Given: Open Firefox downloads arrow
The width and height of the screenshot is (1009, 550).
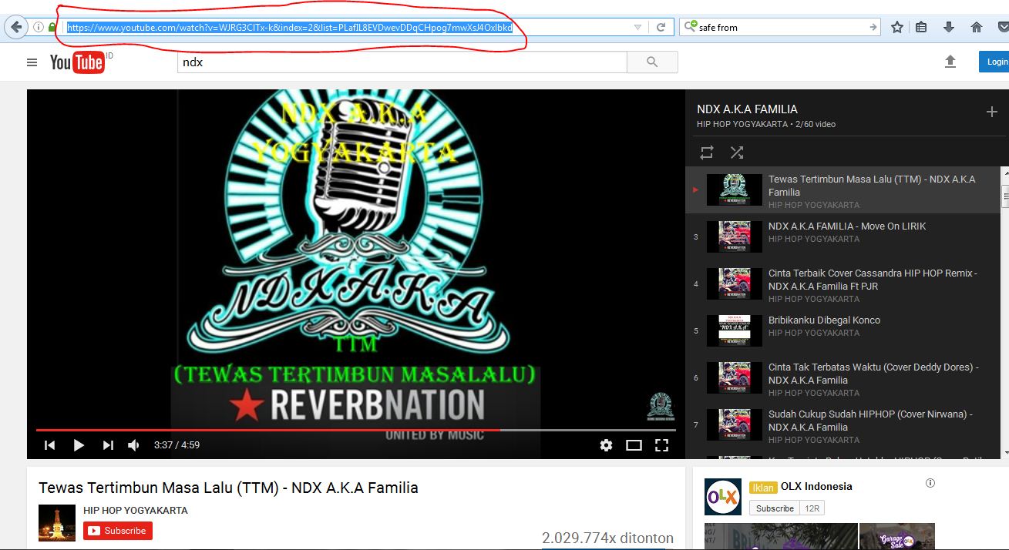Looking at the screenshot, I should point(949,27).
